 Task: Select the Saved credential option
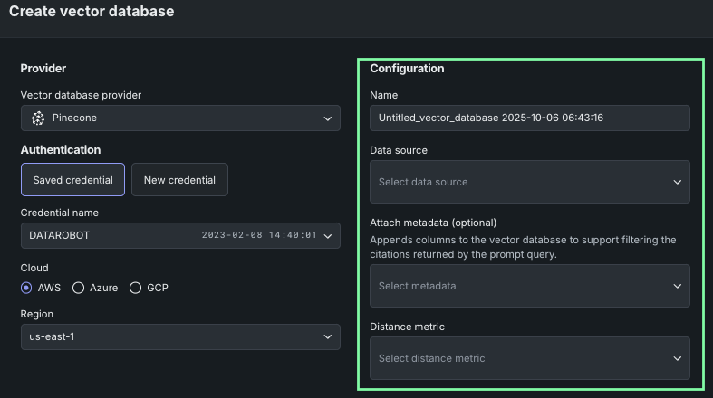(72, 180)
